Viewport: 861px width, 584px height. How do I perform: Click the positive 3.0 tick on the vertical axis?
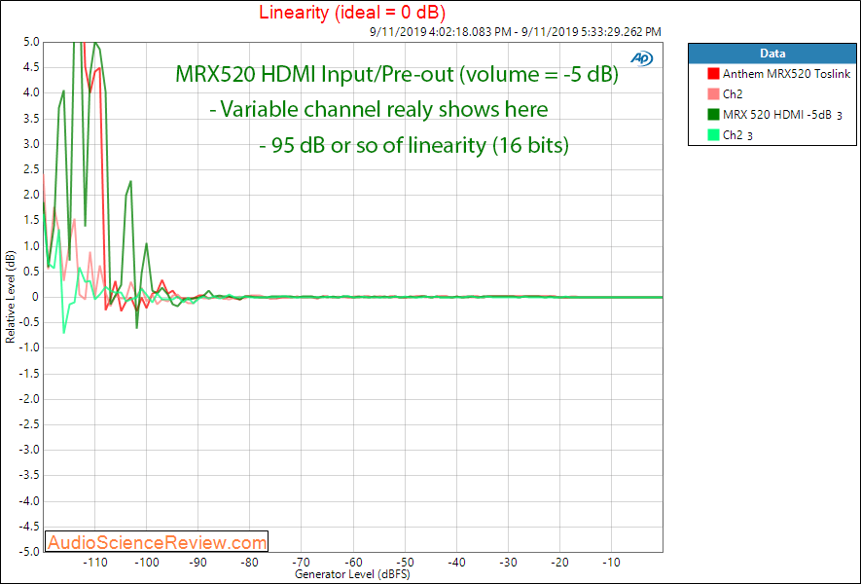point(31,144)
